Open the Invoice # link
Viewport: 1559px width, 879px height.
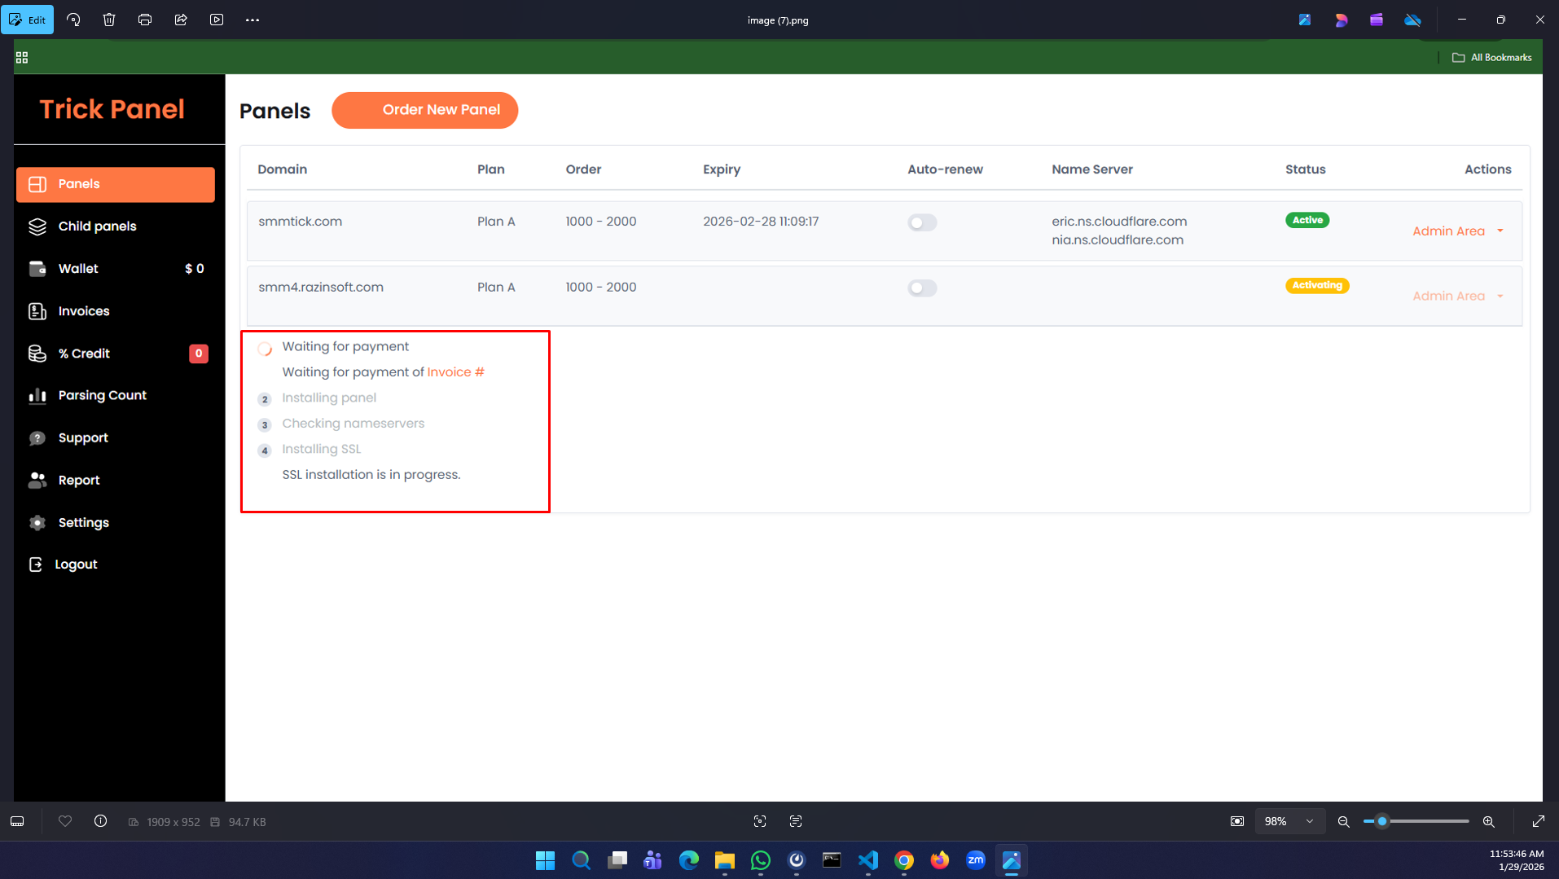[455, 372]
